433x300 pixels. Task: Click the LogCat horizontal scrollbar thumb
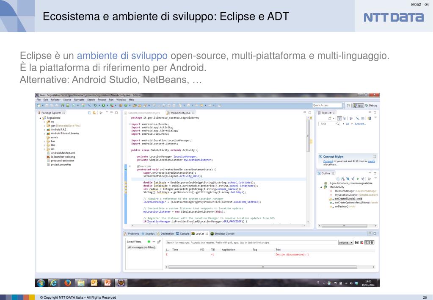[x=262, y=267]
